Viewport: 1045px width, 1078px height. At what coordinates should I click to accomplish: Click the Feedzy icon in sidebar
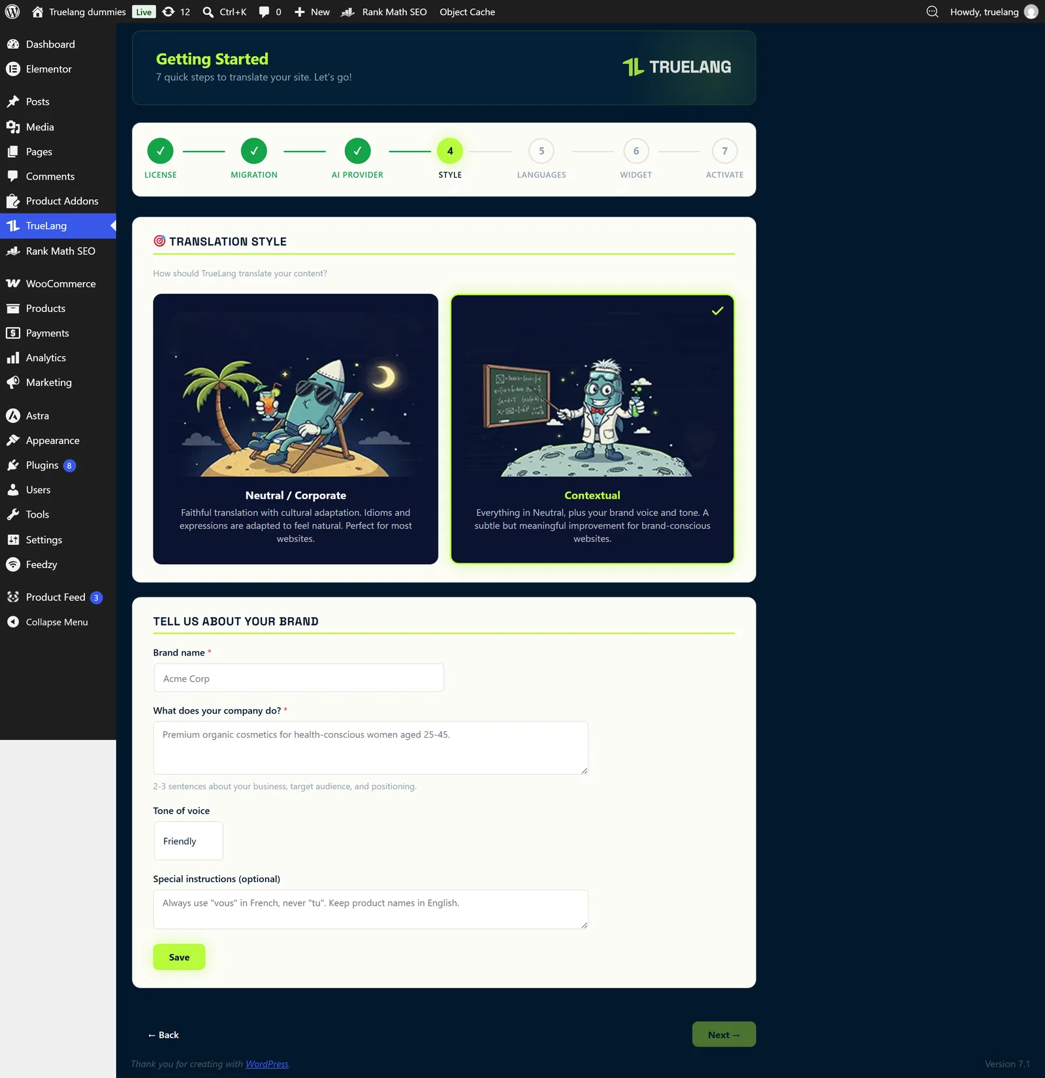(13, 565)
